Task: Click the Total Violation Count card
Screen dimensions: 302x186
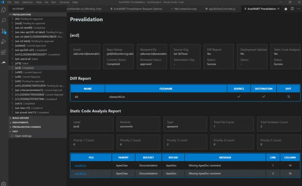Action: 279,124
